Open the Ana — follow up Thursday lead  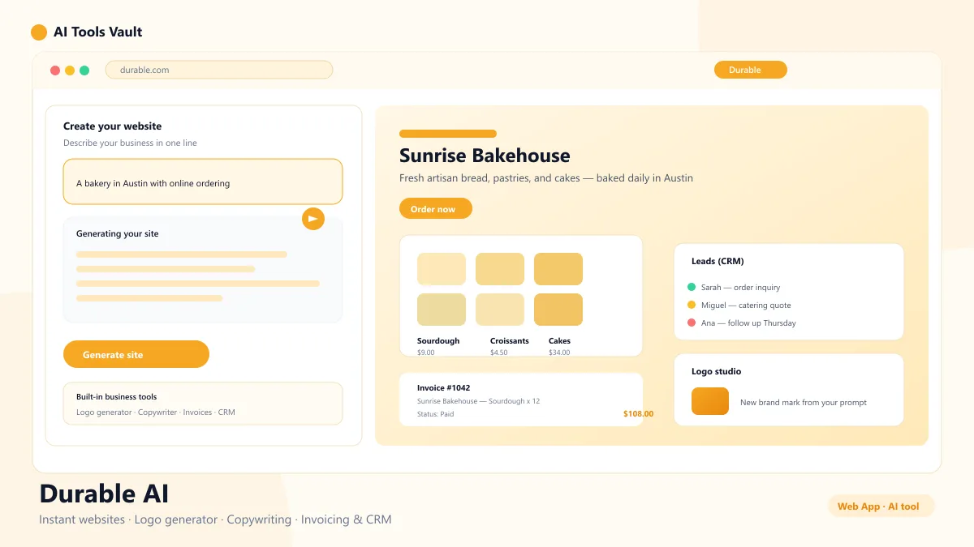click(x=748, y=323)
